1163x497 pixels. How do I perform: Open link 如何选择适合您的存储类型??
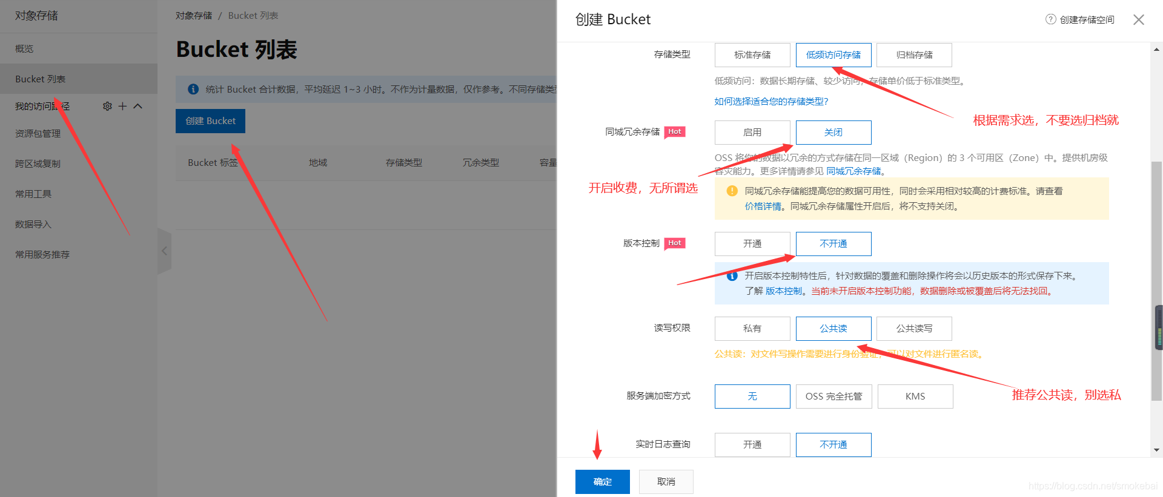[771, 102]
